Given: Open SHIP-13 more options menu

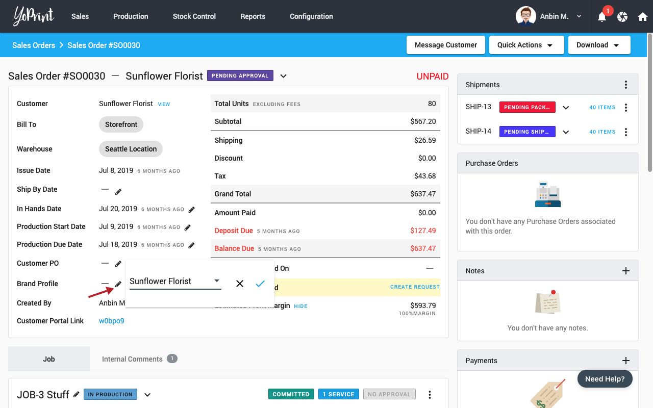Looking at the screenshot, I should click(x=626, y=108).
